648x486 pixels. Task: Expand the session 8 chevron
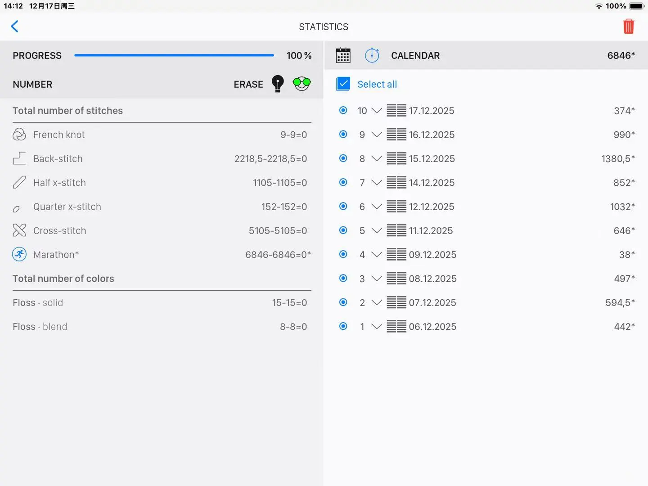coord(377,158)
